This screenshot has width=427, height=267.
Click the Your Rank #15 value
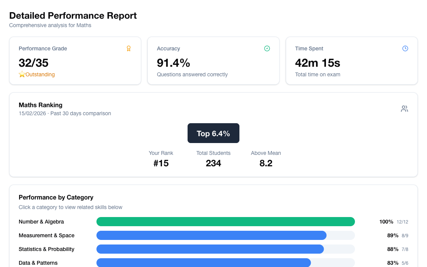point(161,163)
